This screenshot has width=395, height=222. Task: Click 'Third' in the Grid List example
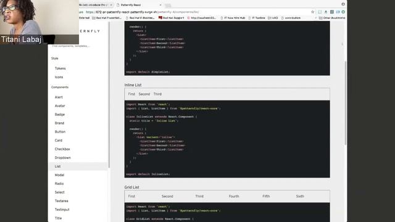pyautogui.click(x=199, y=196)
